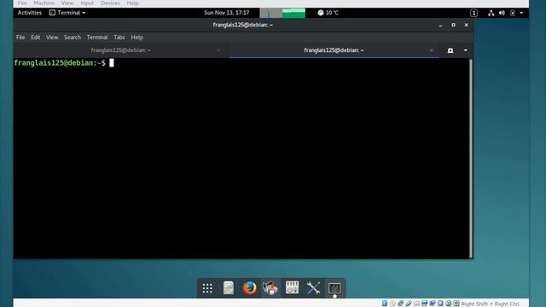Click the battery power icon in top bar
546x307 pixels.
coord(513,13)
